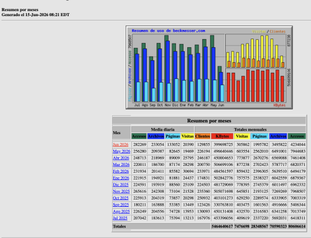
Task: Click the yellow Visitas header under Totales mensuales
Action: (242, 136)
